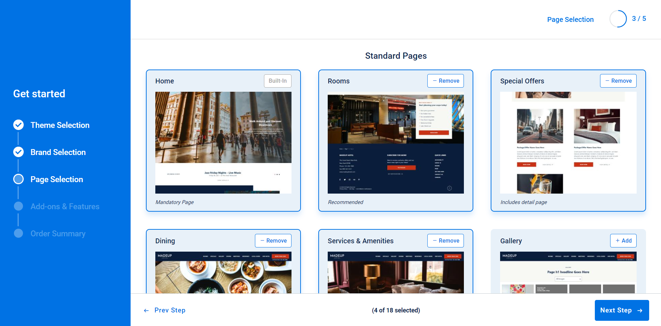Open the Services & Amenities preview thumbnail
661x326 pixels.
[396, 272]
